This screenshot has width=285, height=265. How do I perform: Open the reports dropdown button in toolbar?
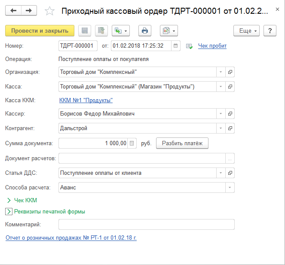169,31
